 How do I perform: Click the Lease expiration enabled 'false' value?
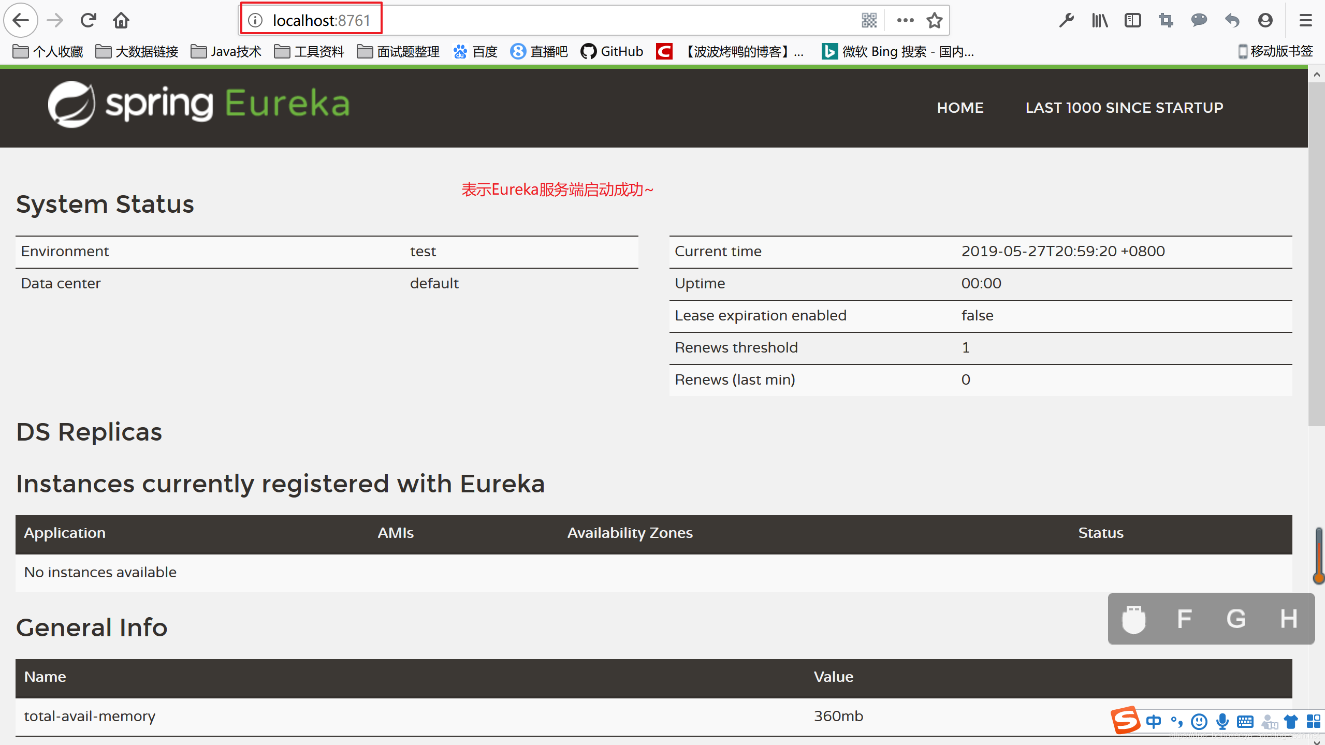coord(977,316)
